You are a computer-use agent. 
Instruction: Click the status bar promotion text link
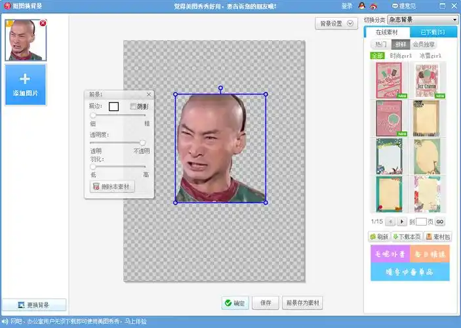pos(79,321)
